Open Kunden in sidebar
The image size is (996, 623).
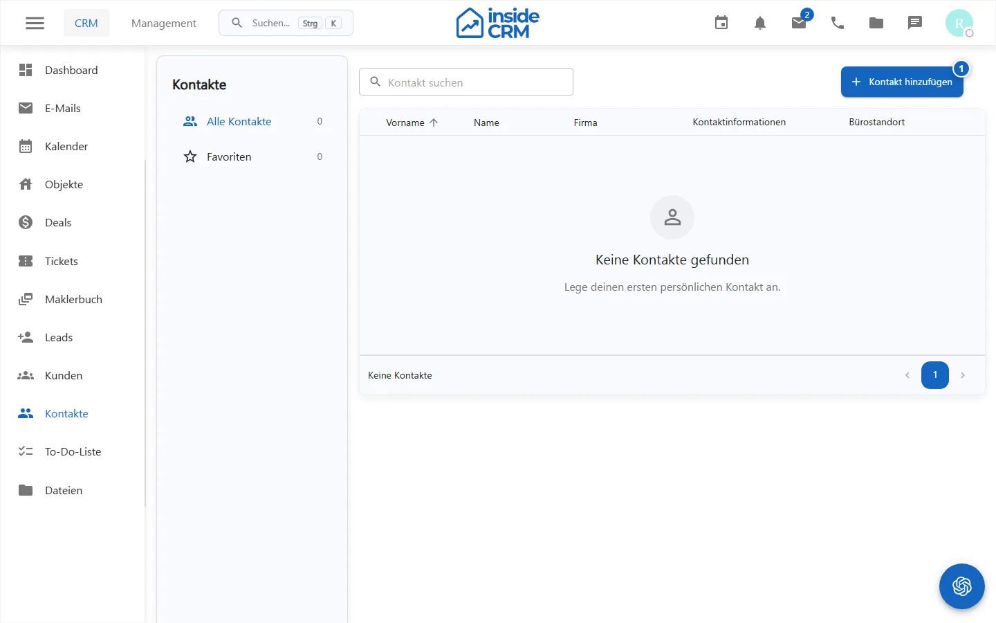(72, 375)
